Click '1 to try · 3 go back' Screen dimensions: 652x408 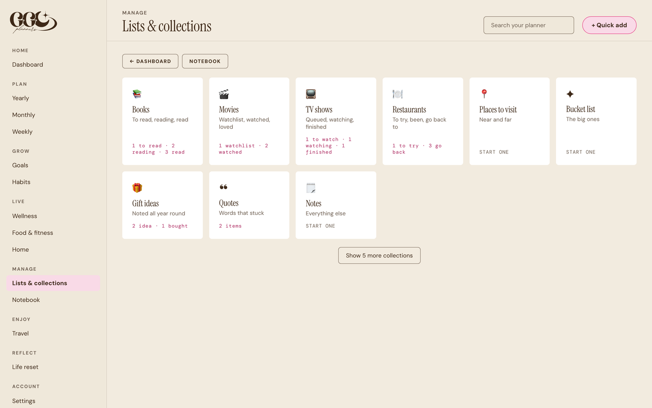(x=417, y=149)
